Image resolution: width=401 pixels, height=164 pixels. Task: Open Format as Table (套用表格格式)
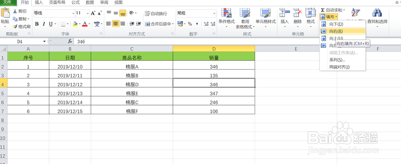tap(245, 18)
